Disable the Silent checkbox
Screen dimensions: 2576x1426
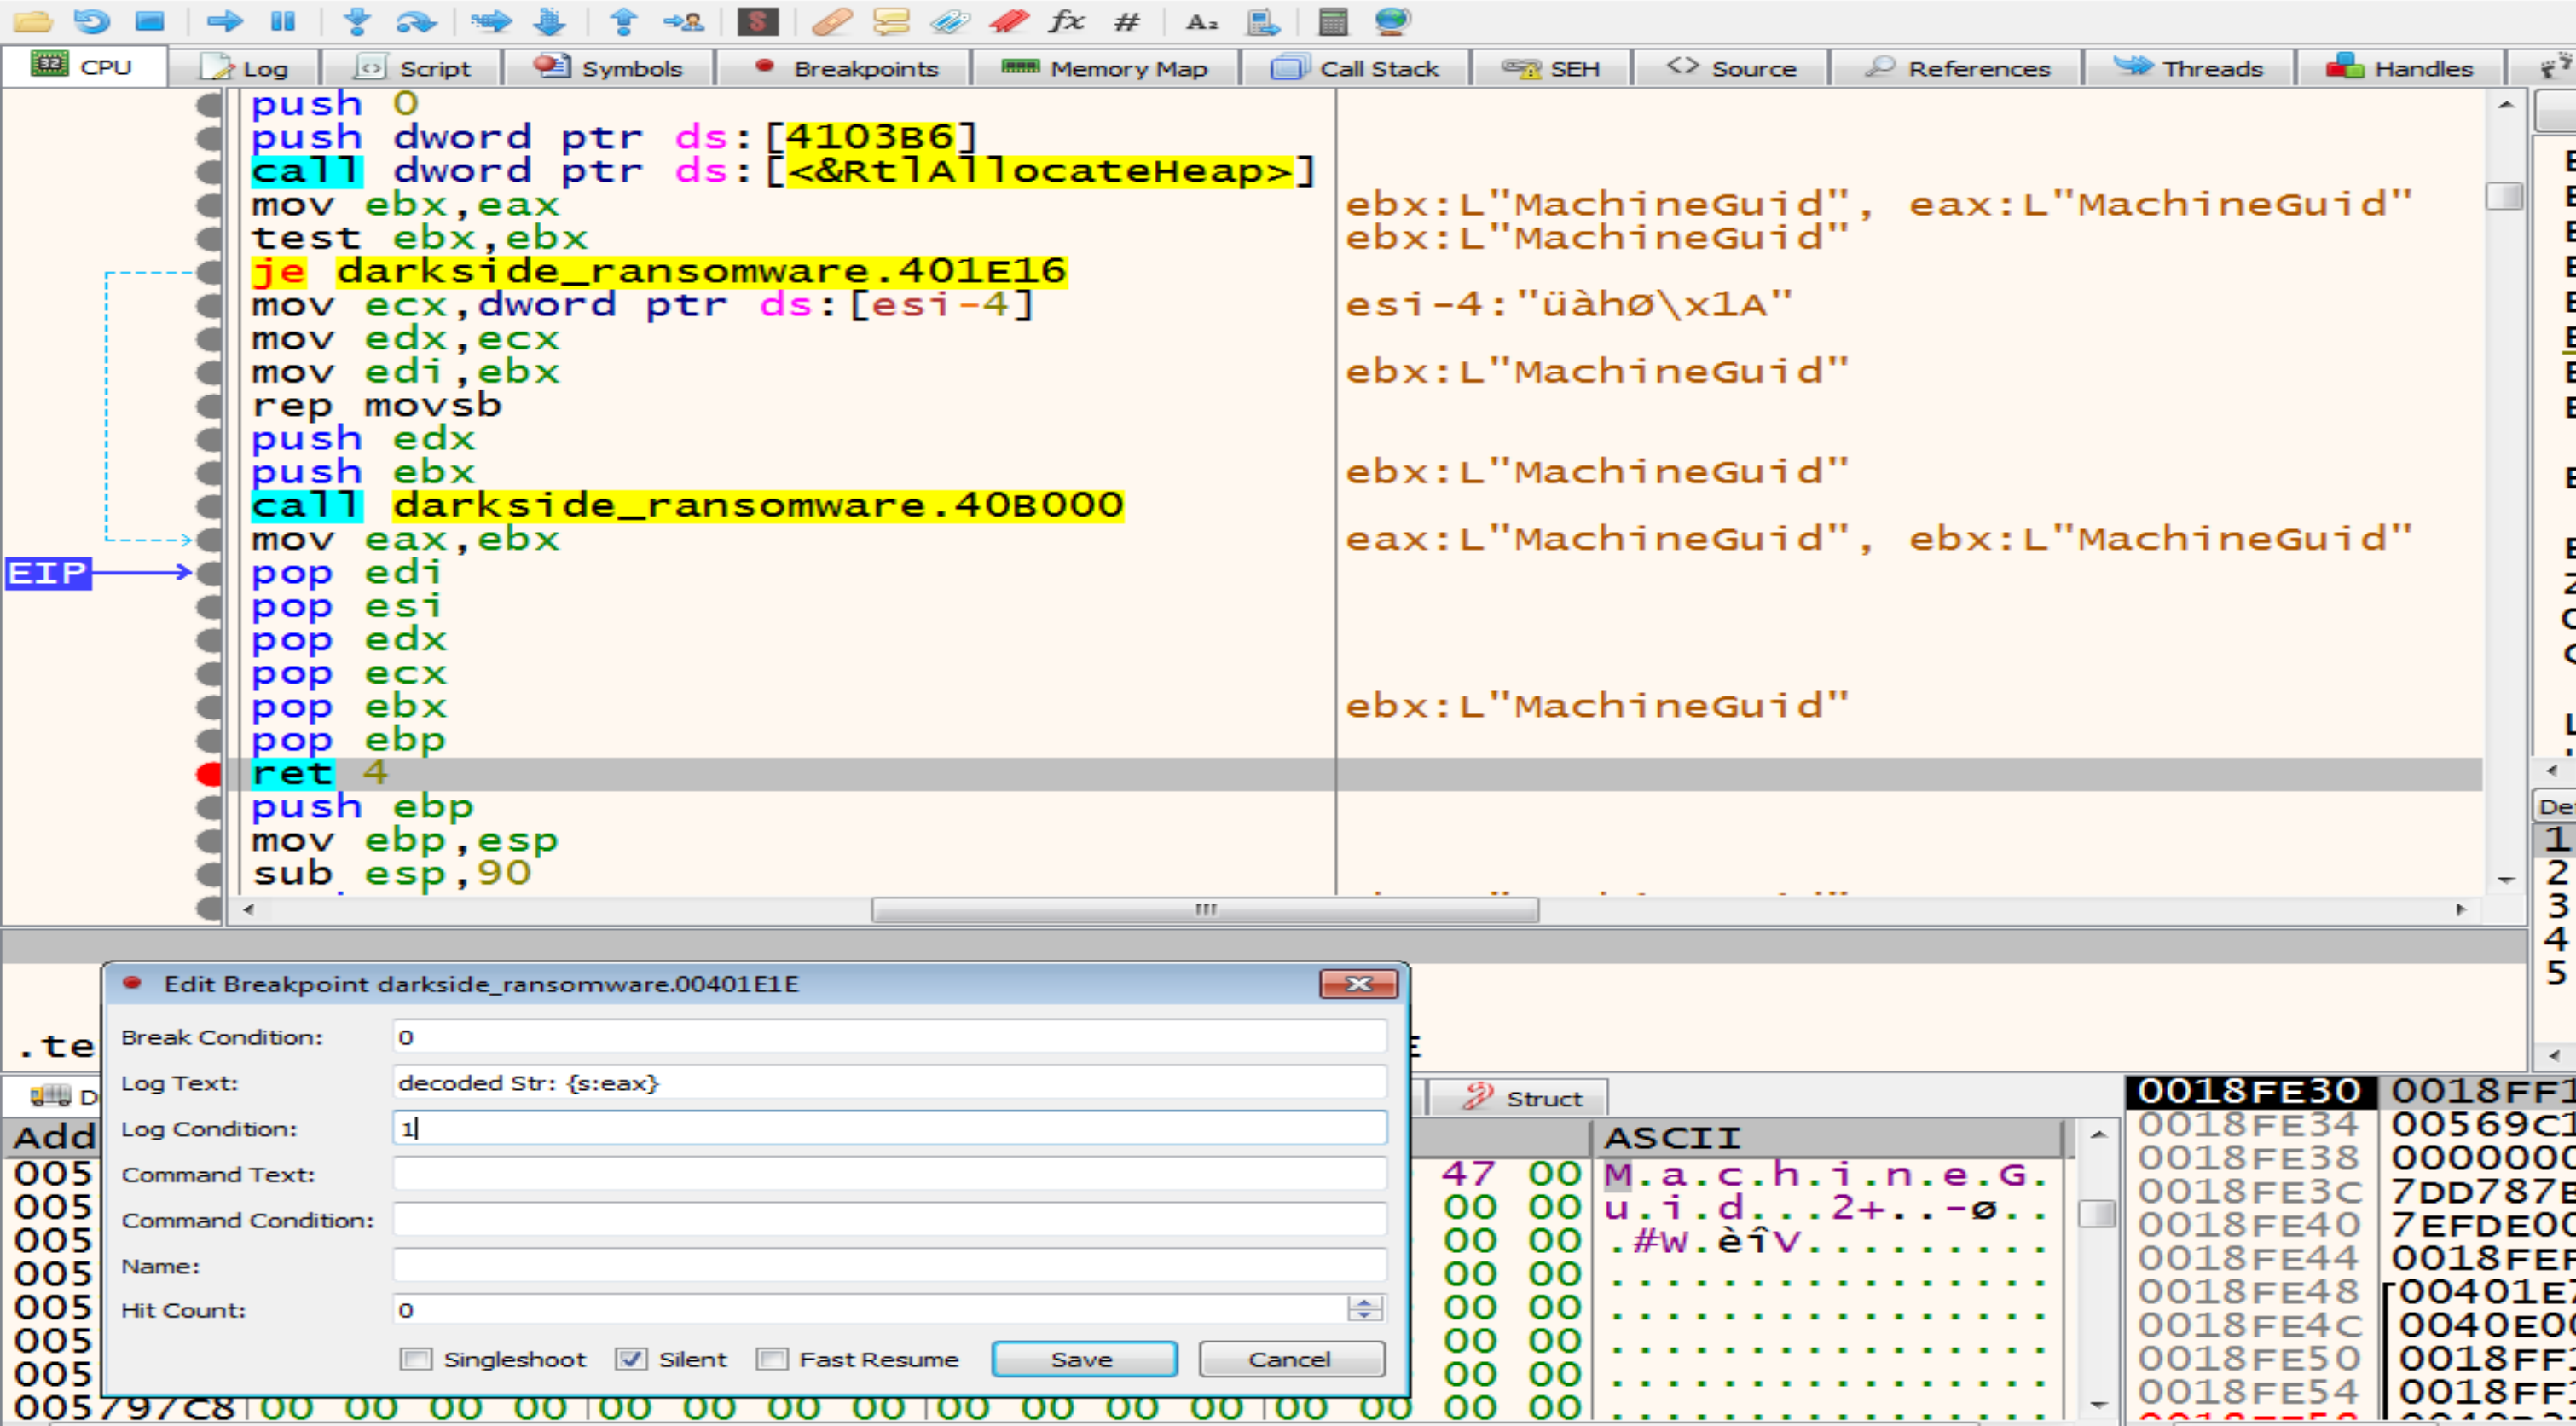[629, 1359]
